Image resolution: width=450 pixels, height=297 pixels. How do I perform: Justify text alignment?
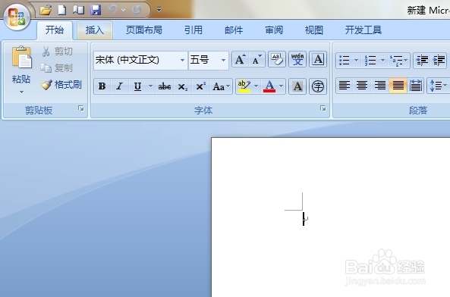click(398, 86)
